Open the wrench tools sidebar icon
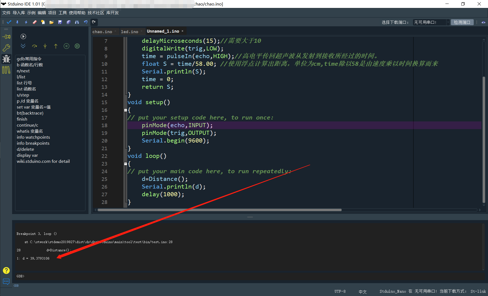Viewport: 488px width, 296px height. [x=6, y=48]
